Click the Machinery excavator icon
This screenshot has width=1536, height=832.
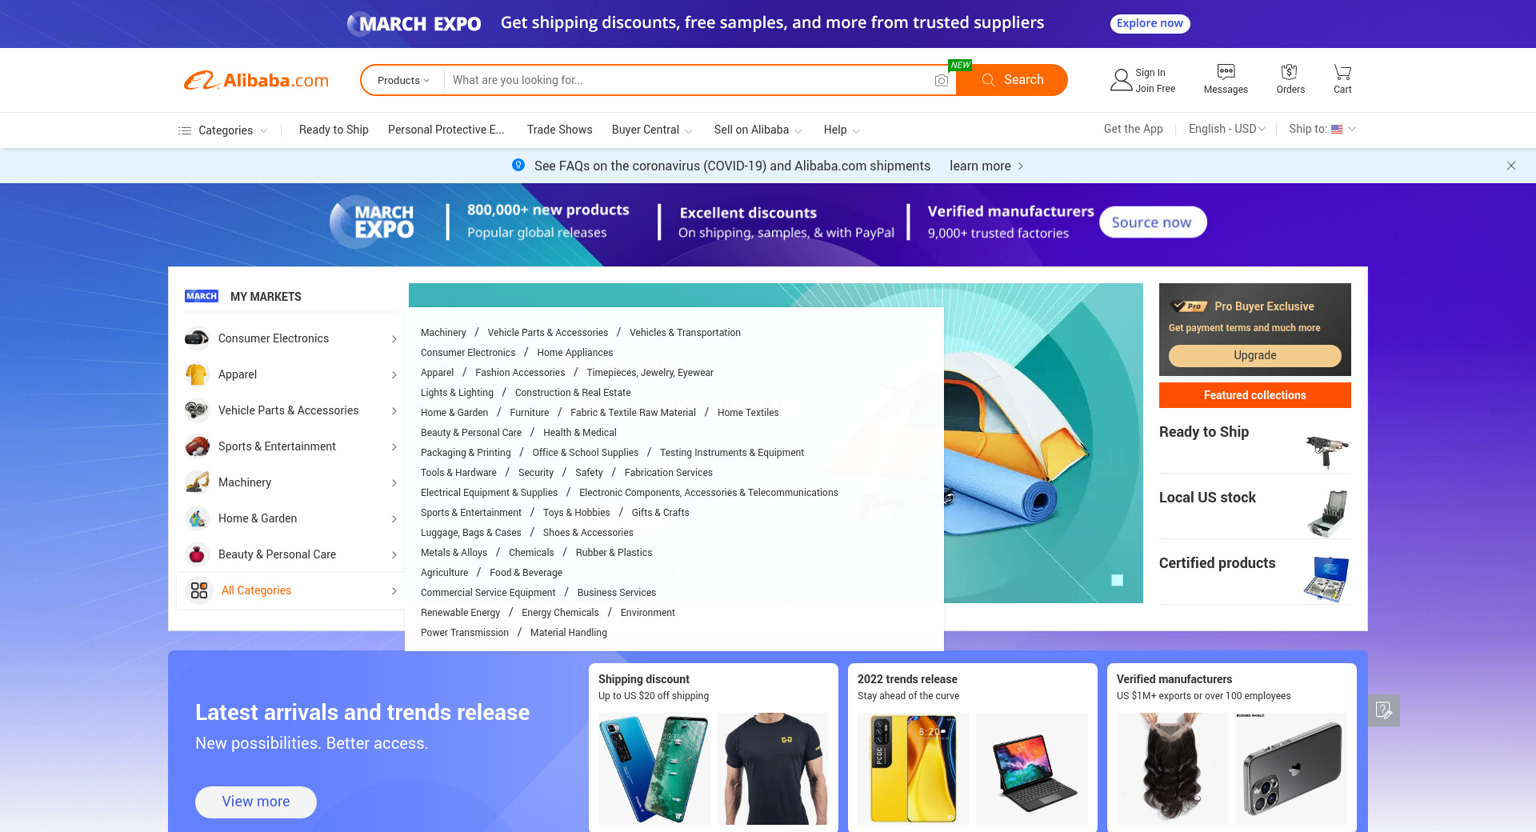(x=197, y=482)
